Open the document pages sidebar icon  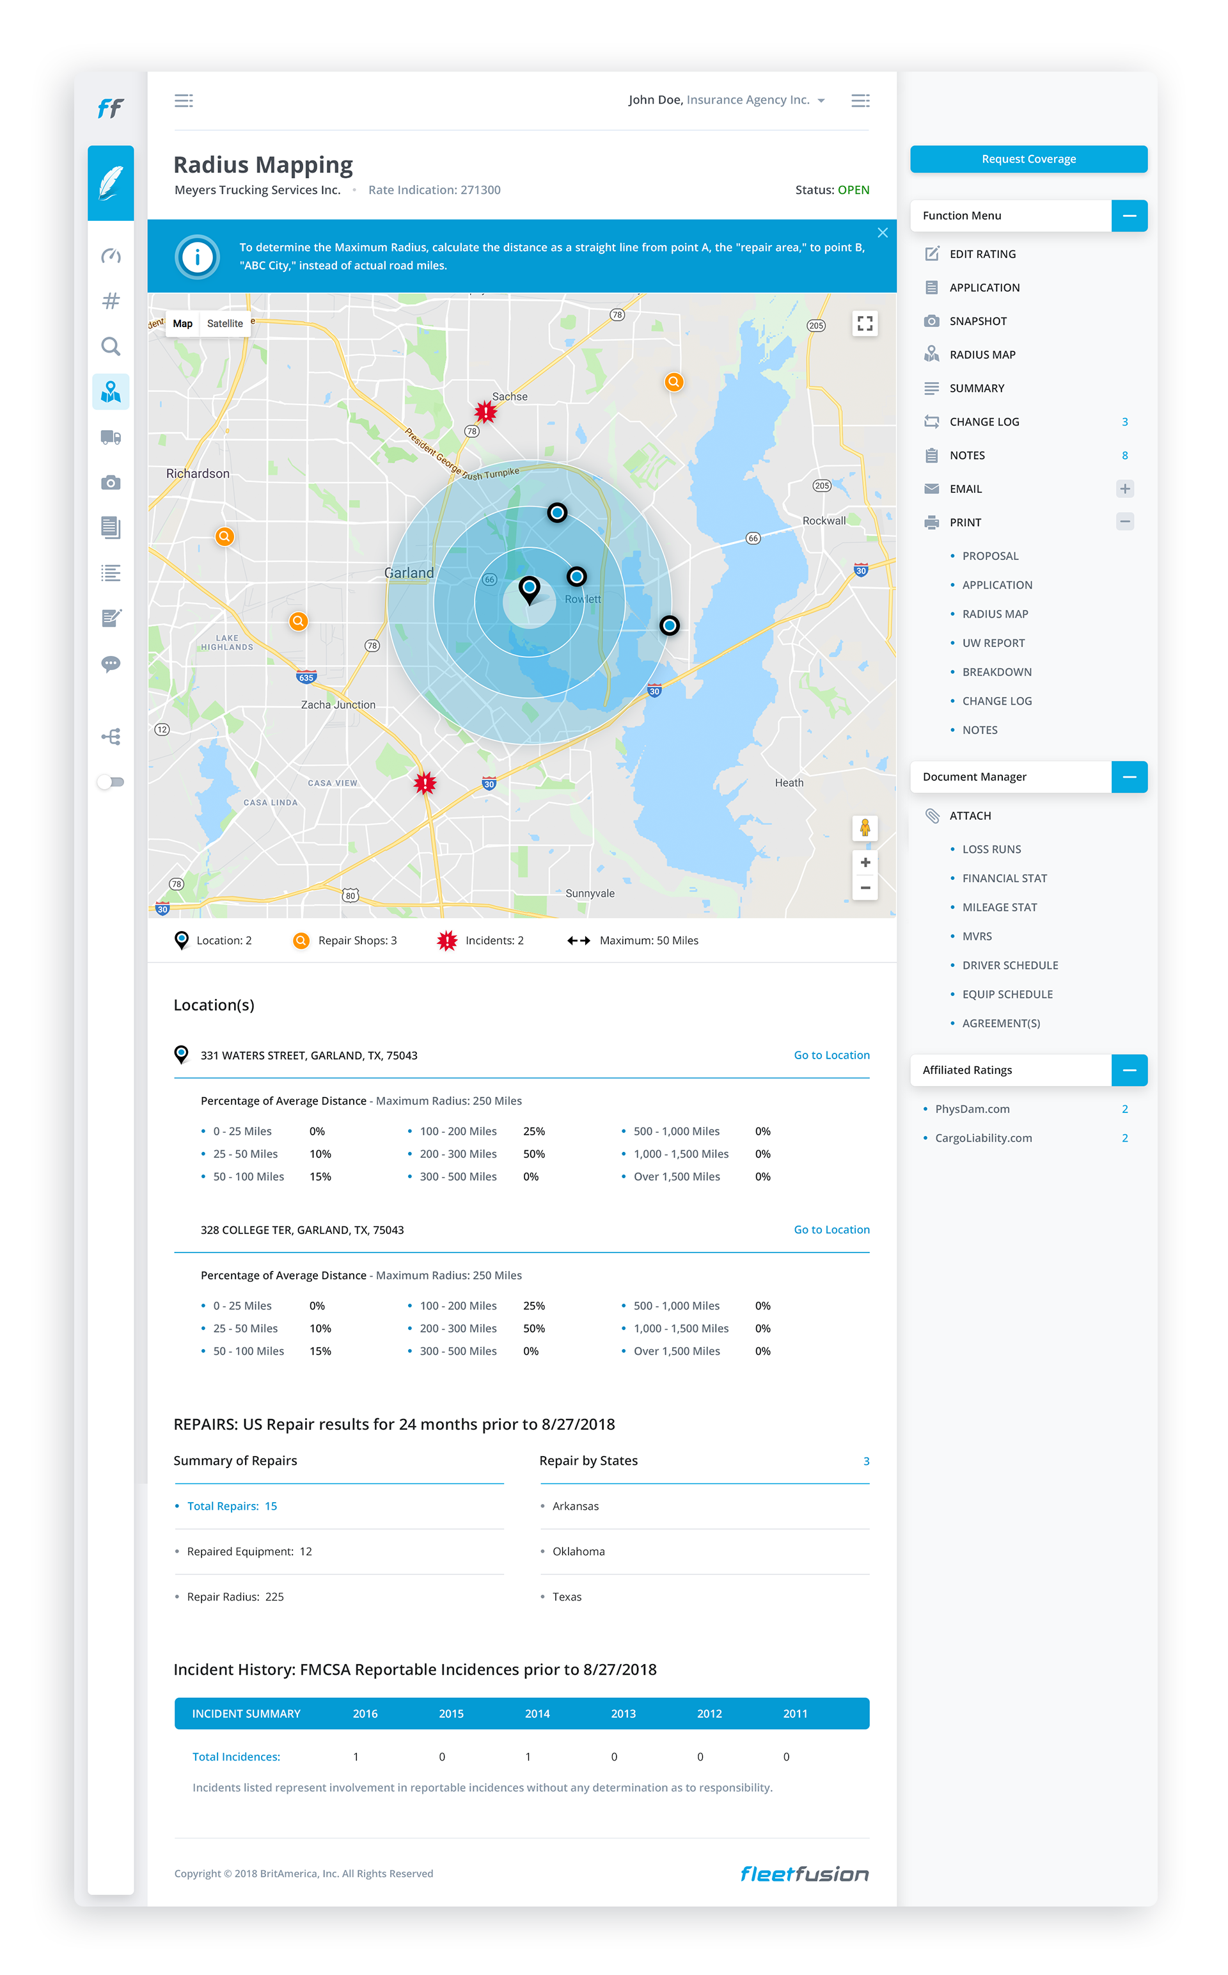tap(111, 527)
